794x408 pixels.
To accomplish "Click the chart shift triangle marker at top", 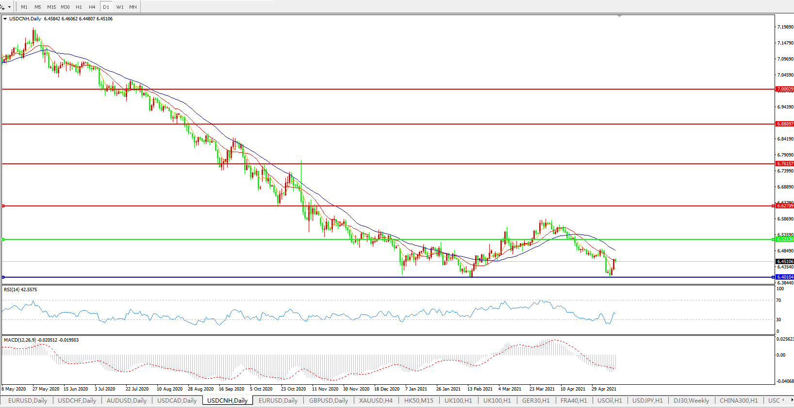I will pos(619,16).
